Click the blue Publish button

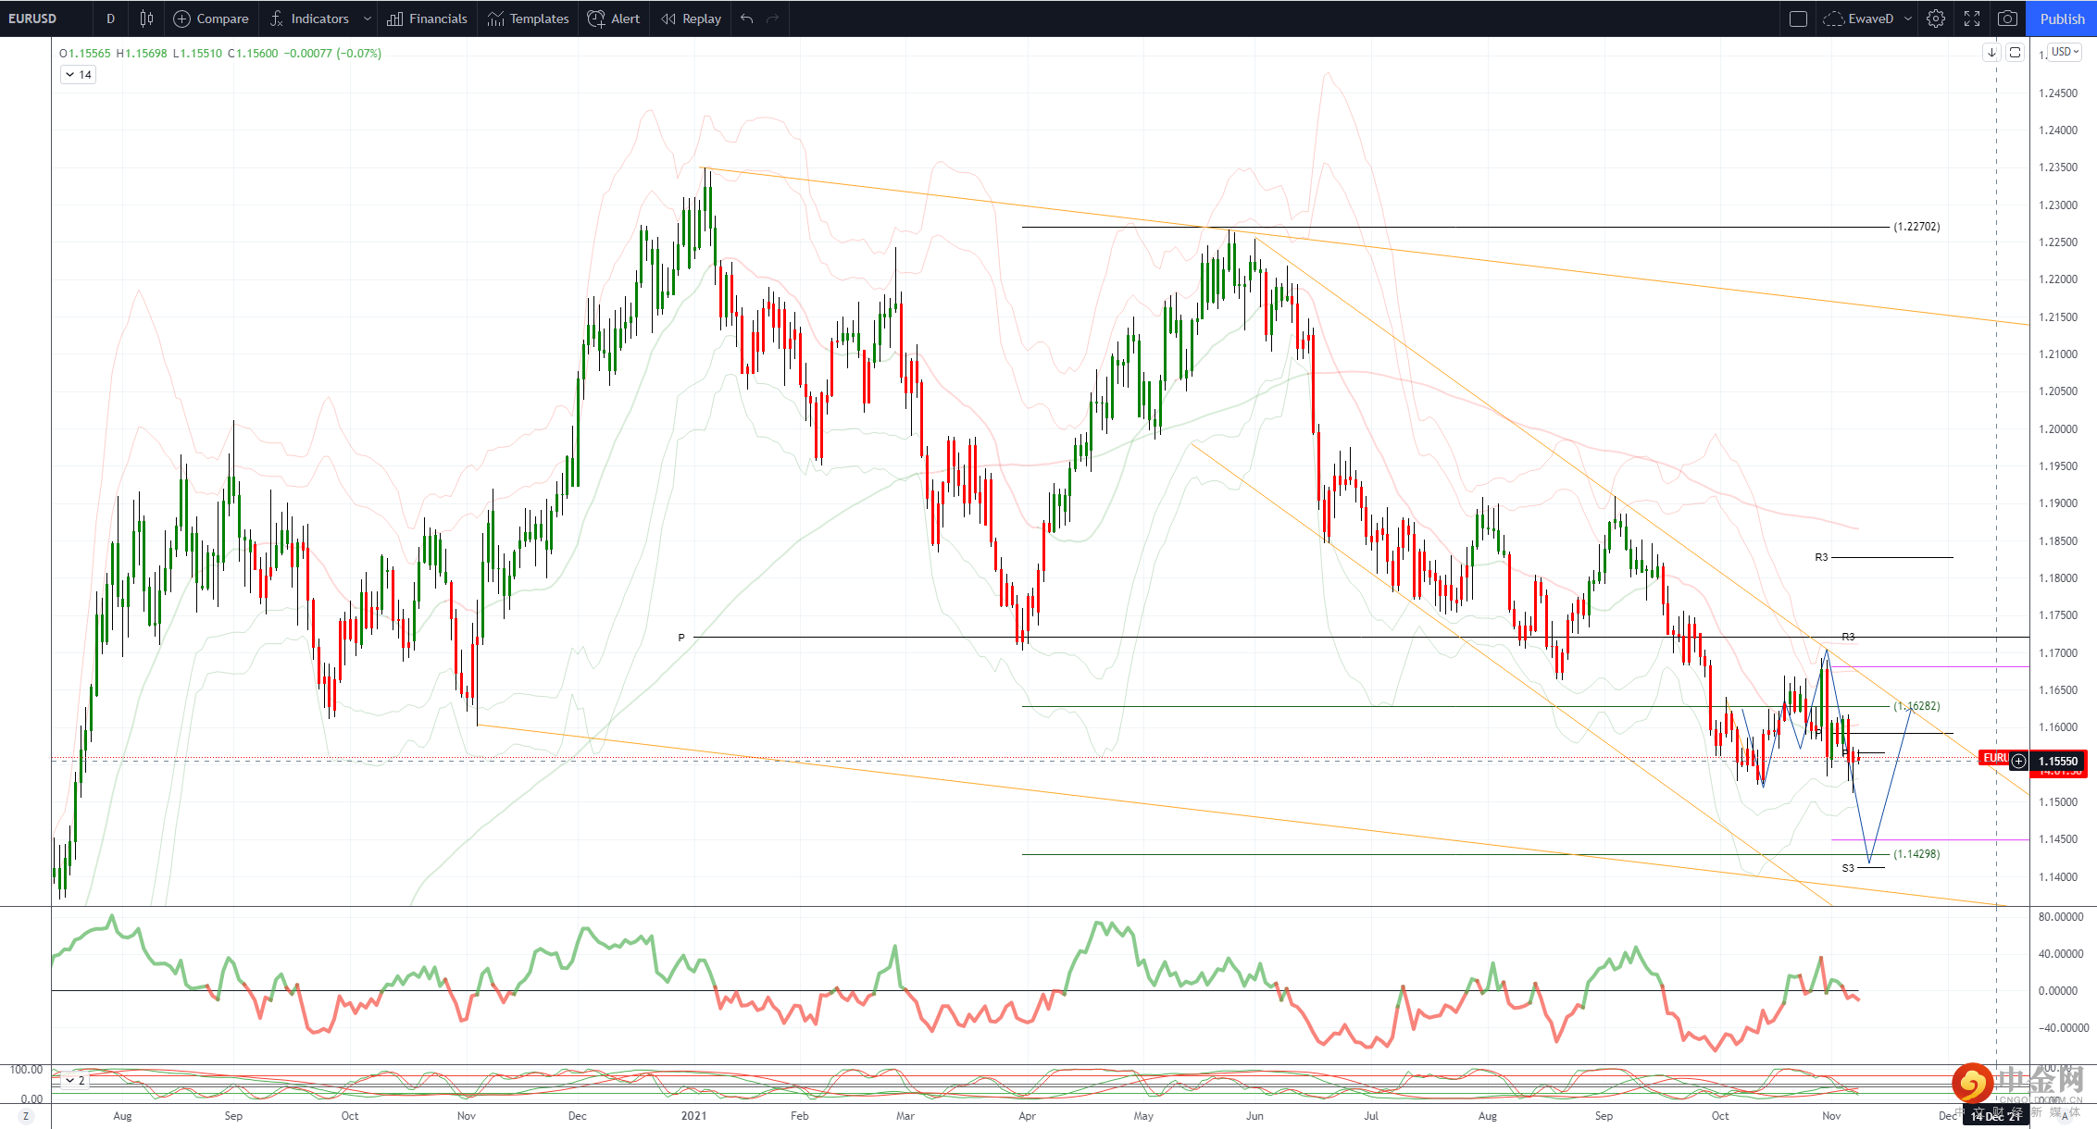click(2062, 19)
